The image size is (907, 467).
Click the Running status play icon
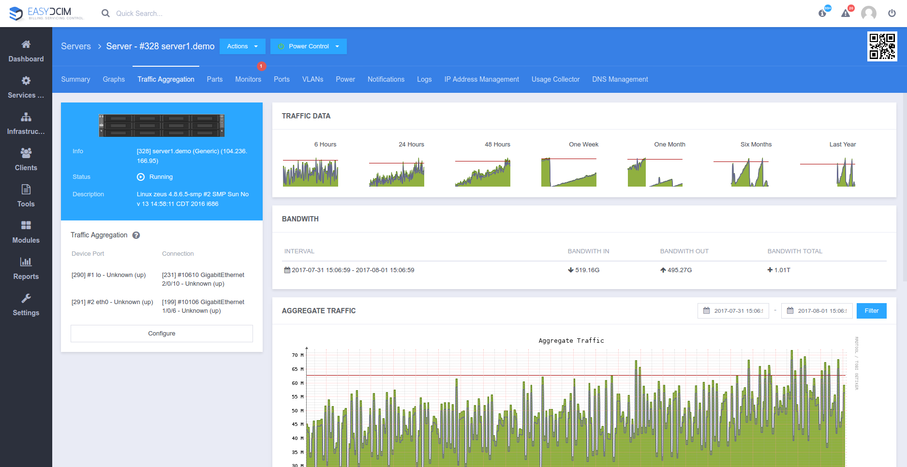click(141, 177)
